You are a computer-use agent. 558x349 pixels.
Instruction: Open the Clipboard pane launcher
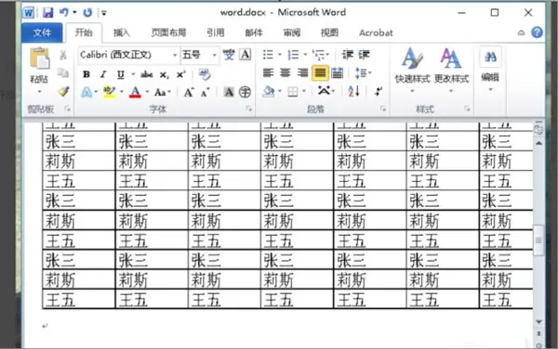tap(67, 109)
